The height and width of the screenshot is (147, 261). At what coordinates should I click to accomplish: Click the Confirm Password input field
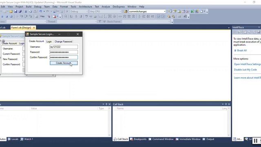(64, 57)
